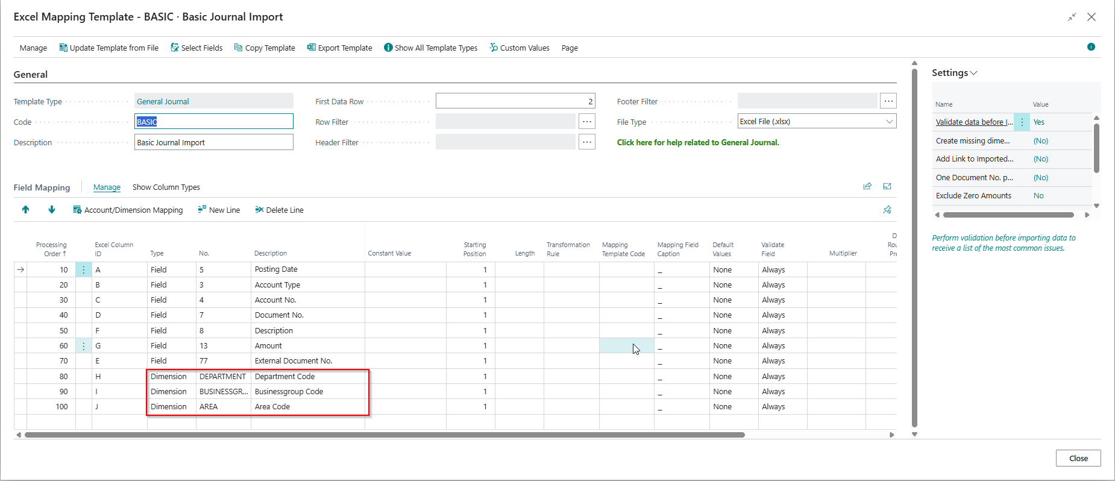1115x481 pixels.
Task: Collapse the dialog window restore icon
Action: point(1072,17)
